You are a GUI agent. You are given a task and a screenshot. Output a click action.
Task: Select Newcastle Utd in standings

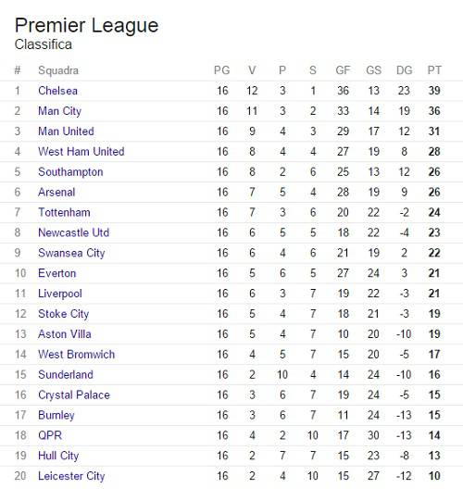pyautogui.click(x=73, y=232)
